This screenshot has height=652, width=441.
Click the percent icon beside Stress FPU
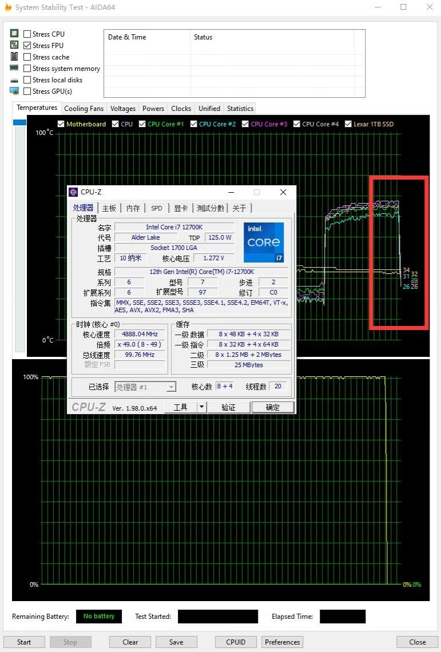point(14,45)
